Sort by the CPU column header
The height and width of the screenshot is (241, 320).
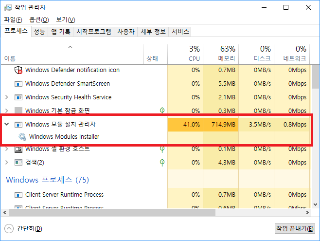pyautogui.click(x=185, y=54)
